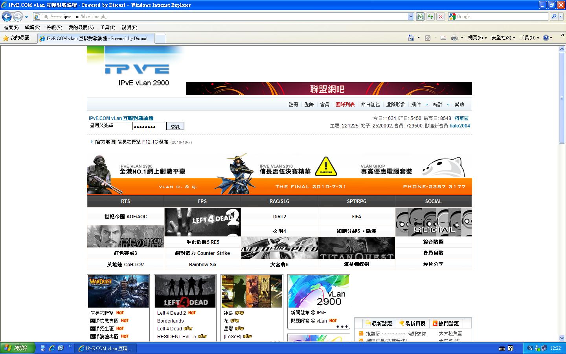Click the red Stop loading icon
The image size is (566, 354).
(x=441, y=17)
